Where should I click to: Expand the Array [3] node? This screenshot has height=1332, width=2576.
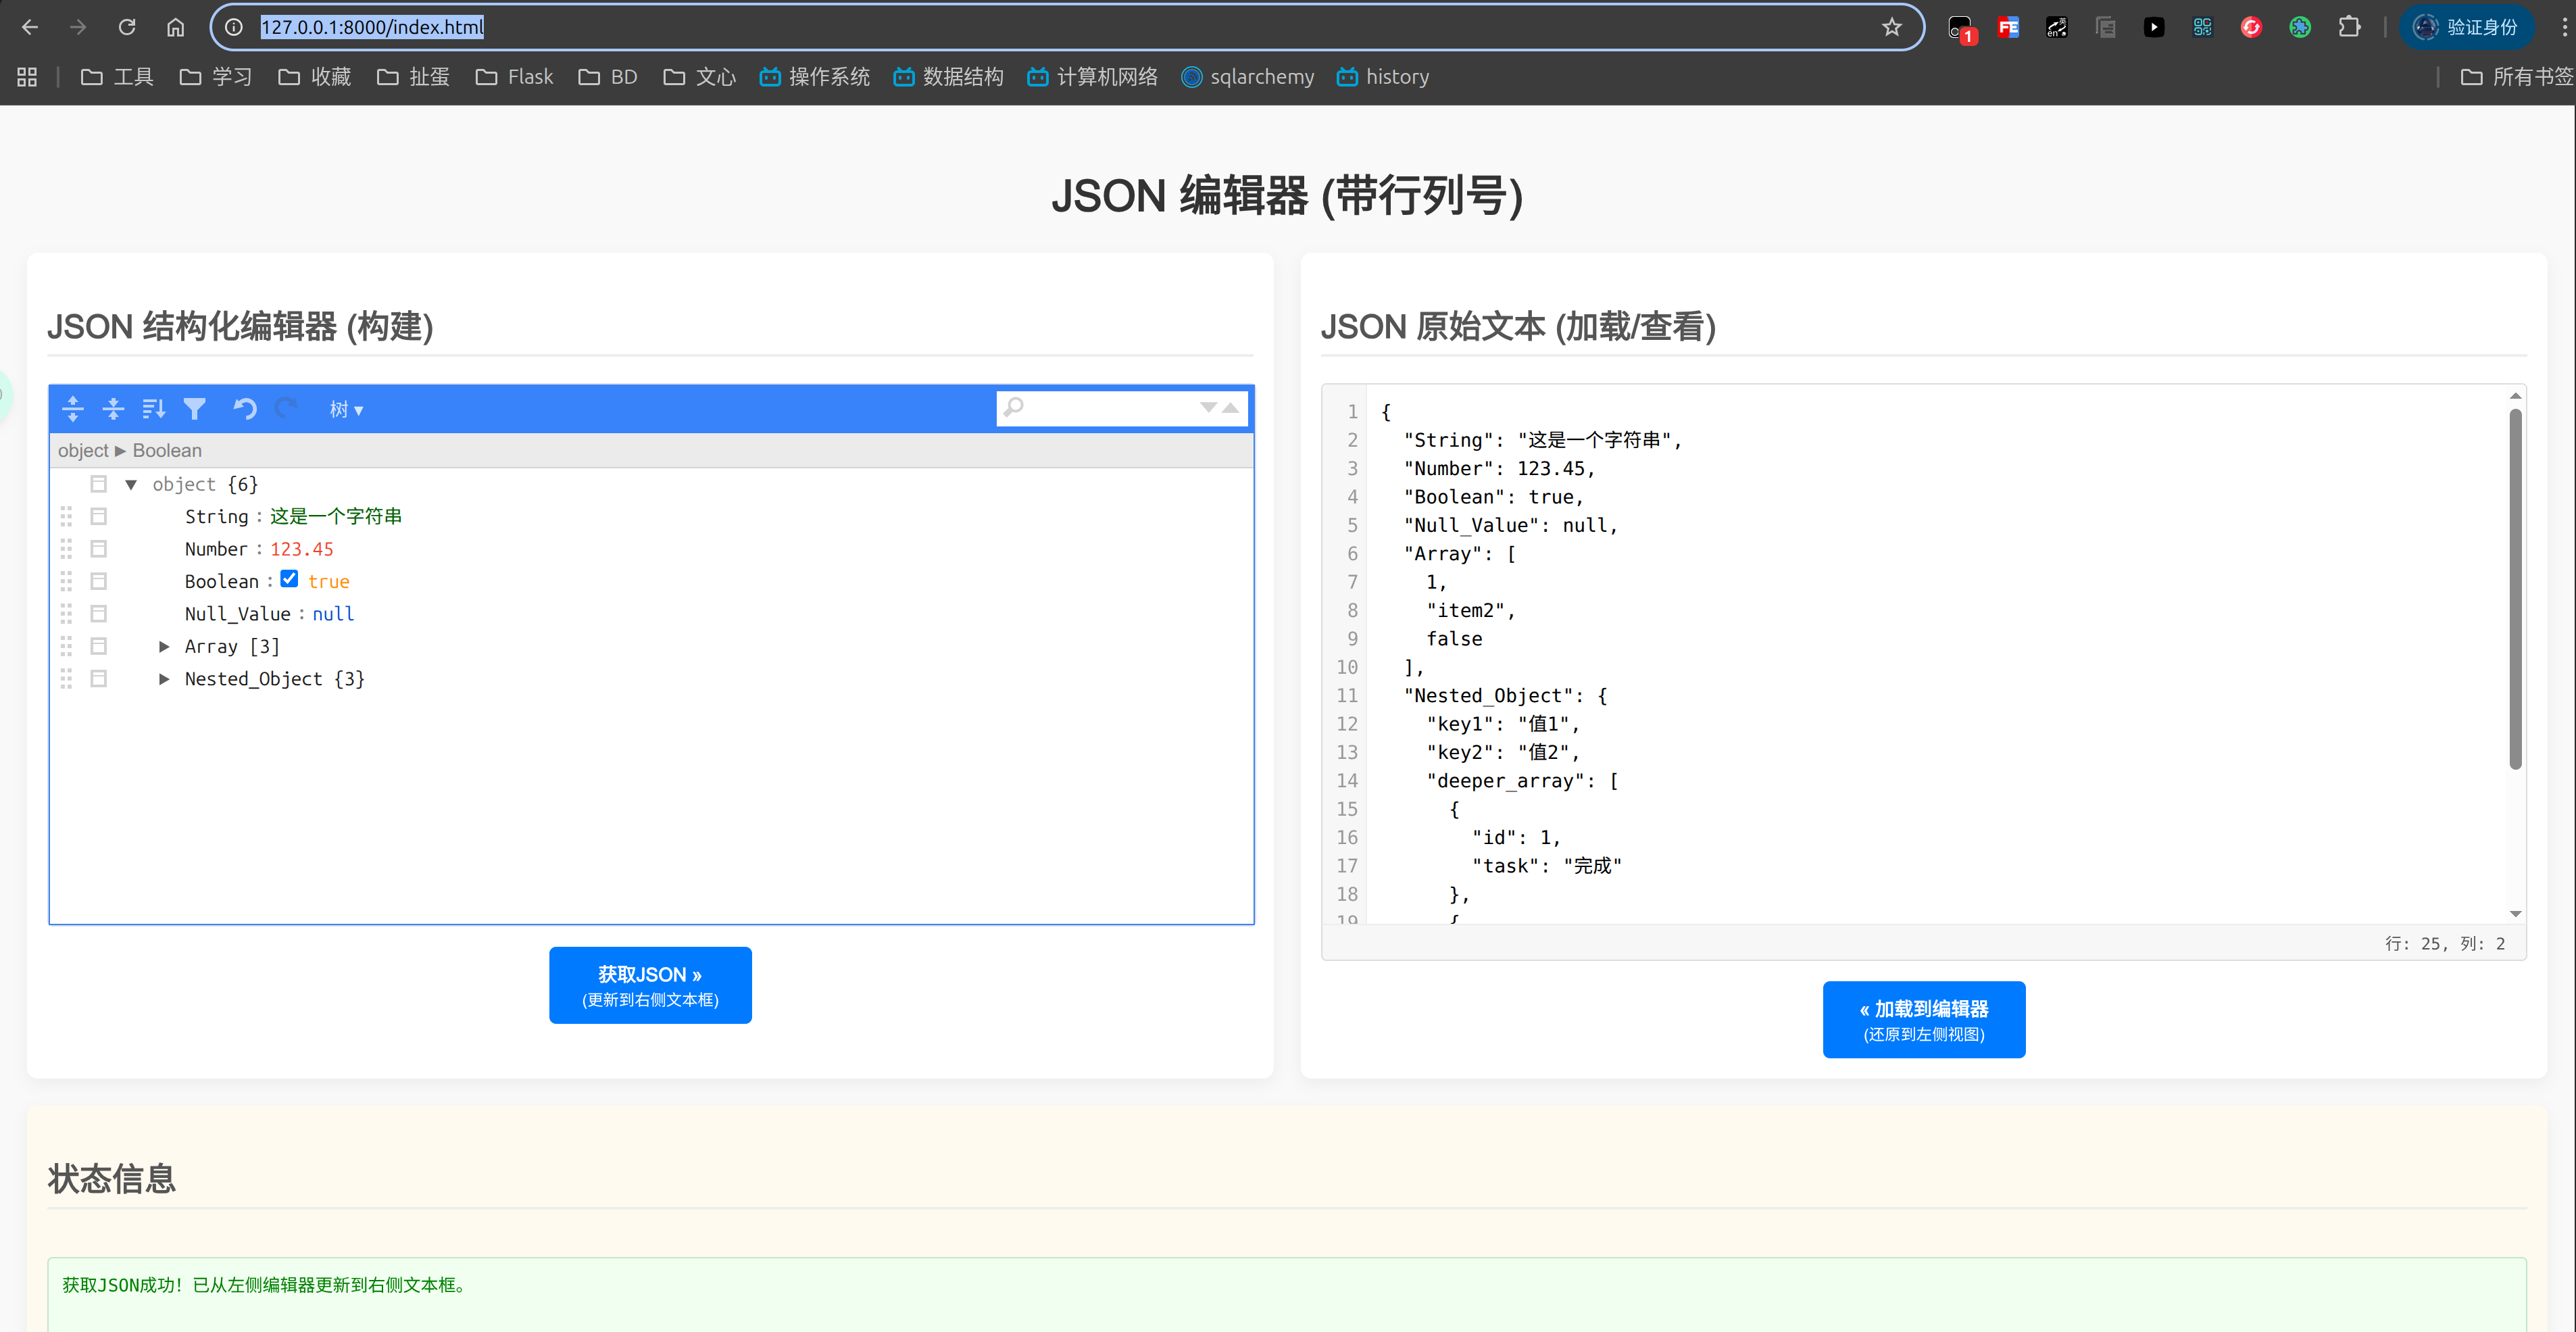tap(164, 647)
